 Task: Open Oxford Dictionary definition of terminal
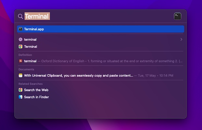[x=100, y=61]
